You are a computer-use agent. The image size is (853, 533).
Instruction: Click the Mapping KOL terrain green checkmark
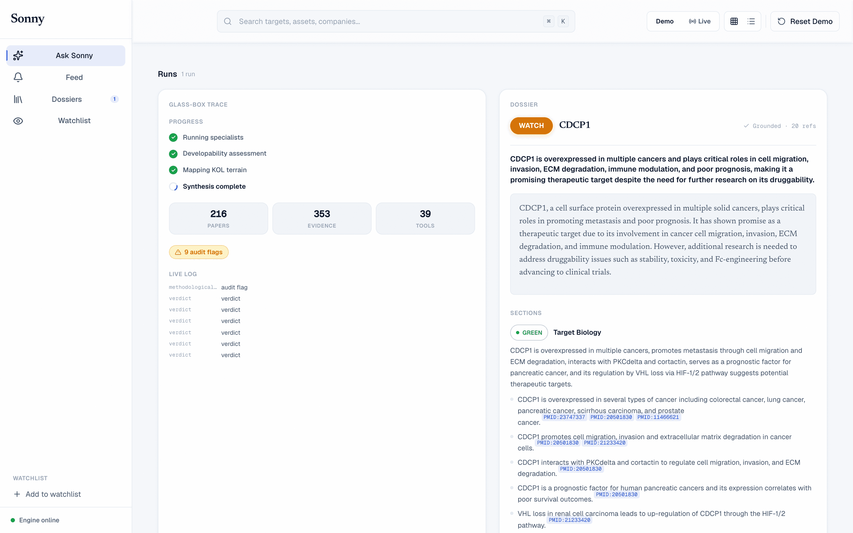pos(173,170)
